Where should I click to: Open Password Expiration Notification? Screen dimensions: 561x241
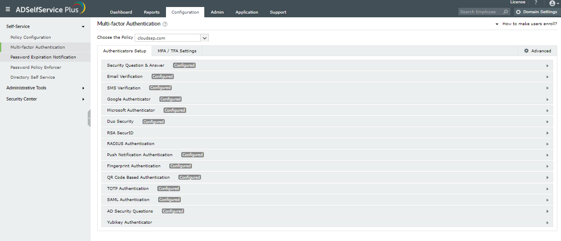tap(43, 57)
